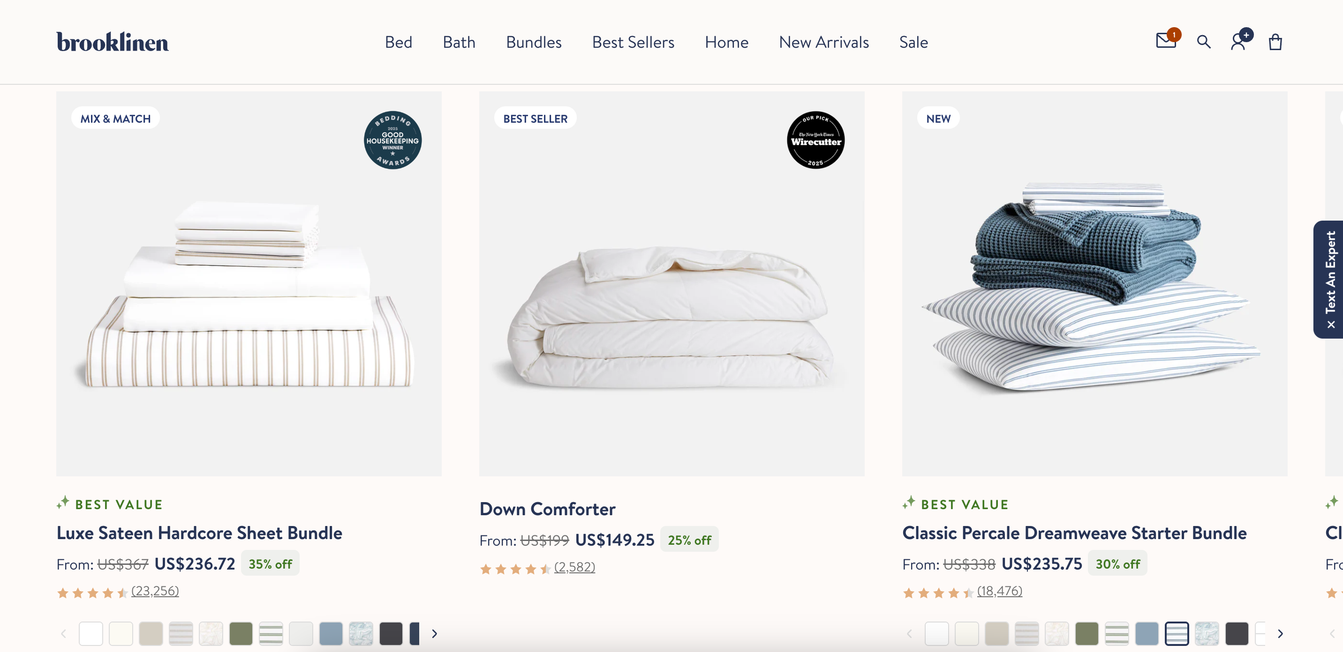The width and height of the screenshot is (1343, 652).
Task: Select the dark charcoal swatch for Luxe Sateen
Action: [391, 633]
